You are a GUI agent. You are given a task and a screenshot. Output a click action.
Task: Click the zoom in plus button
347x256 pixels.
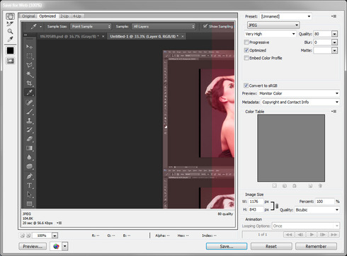coord(28,235)
